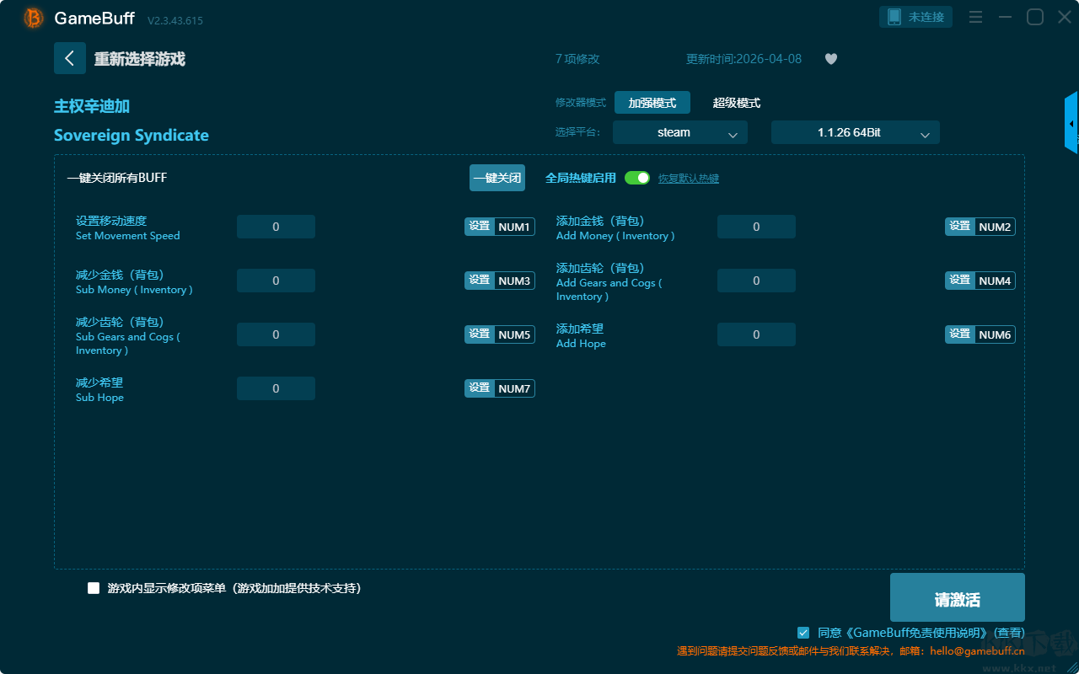Click the NUM7 hotkey label

pyautogui.click(x=514, y=388)
